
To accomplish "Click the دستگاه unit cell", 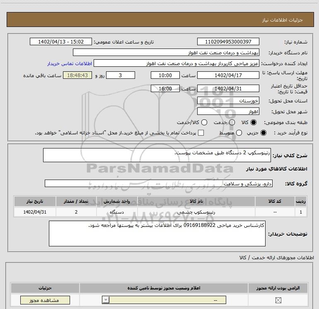I will (x=117, y=212).
